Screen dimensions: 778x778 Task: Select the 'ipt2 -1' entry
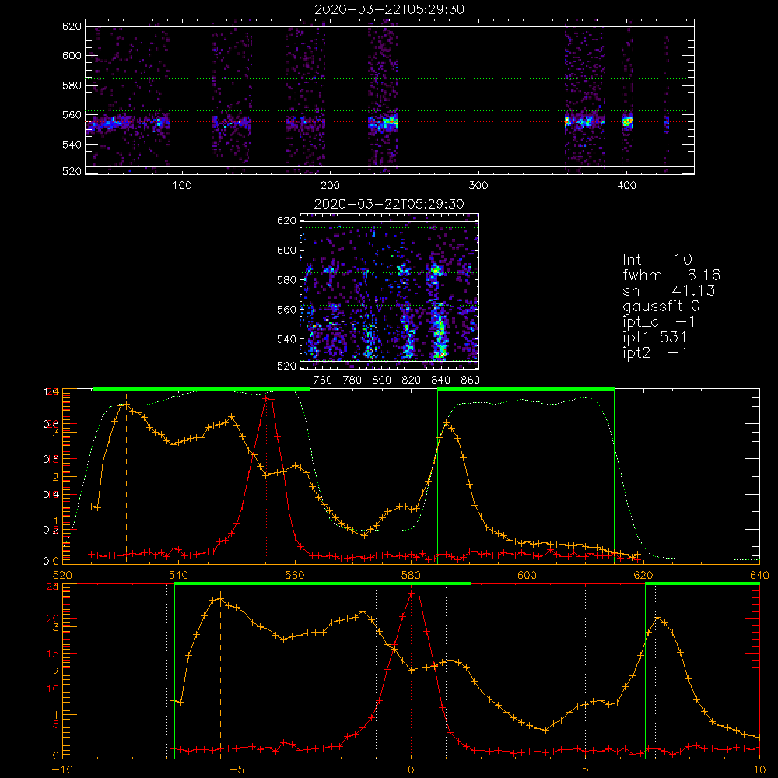654,353
